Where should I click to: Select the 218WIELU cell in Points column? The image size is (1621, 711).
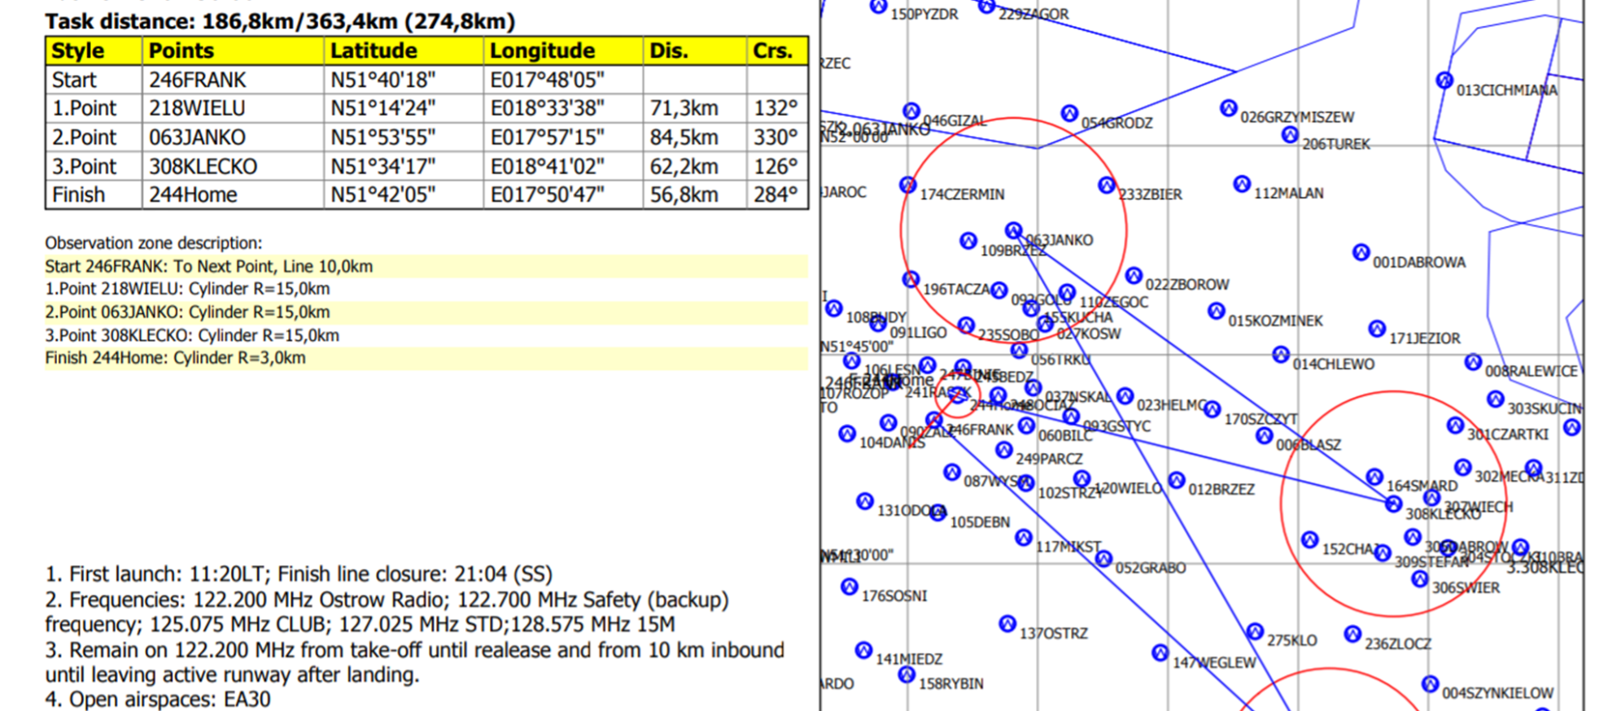pos(197,108)
